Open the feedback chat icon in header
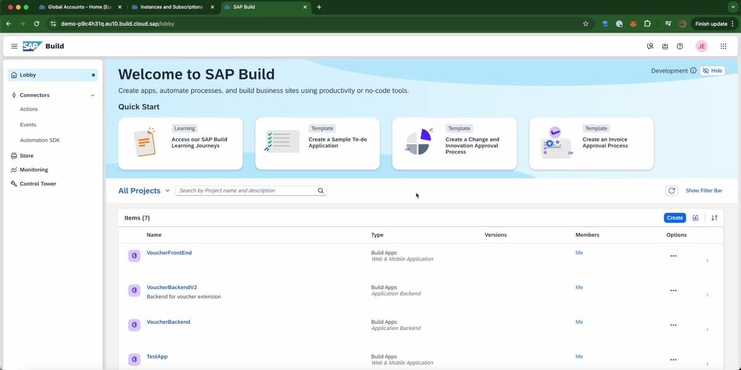 pyautogui.click(x=650, y=46)
